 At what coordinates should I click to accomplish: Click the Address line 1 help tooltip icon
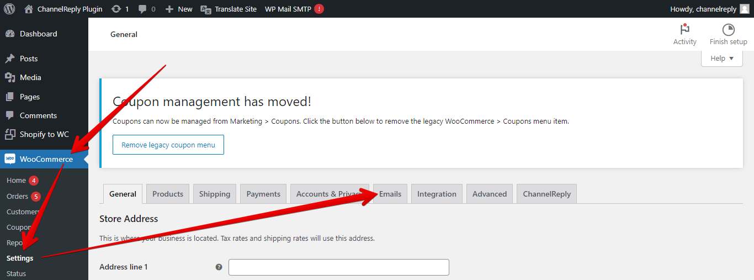[219, 267]
